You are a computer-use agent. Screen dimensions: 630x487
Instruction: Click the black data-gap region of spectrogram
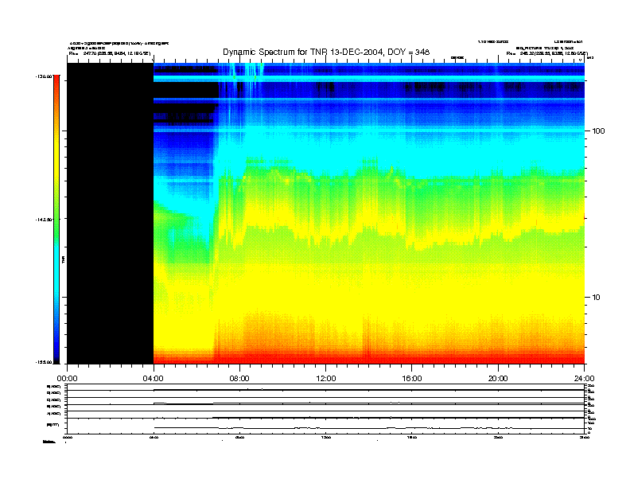(x=110, y=213)
